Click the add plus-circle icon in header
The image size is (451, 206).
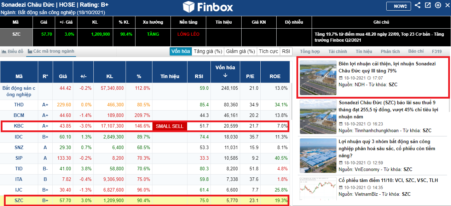click(x=438, y=5)
